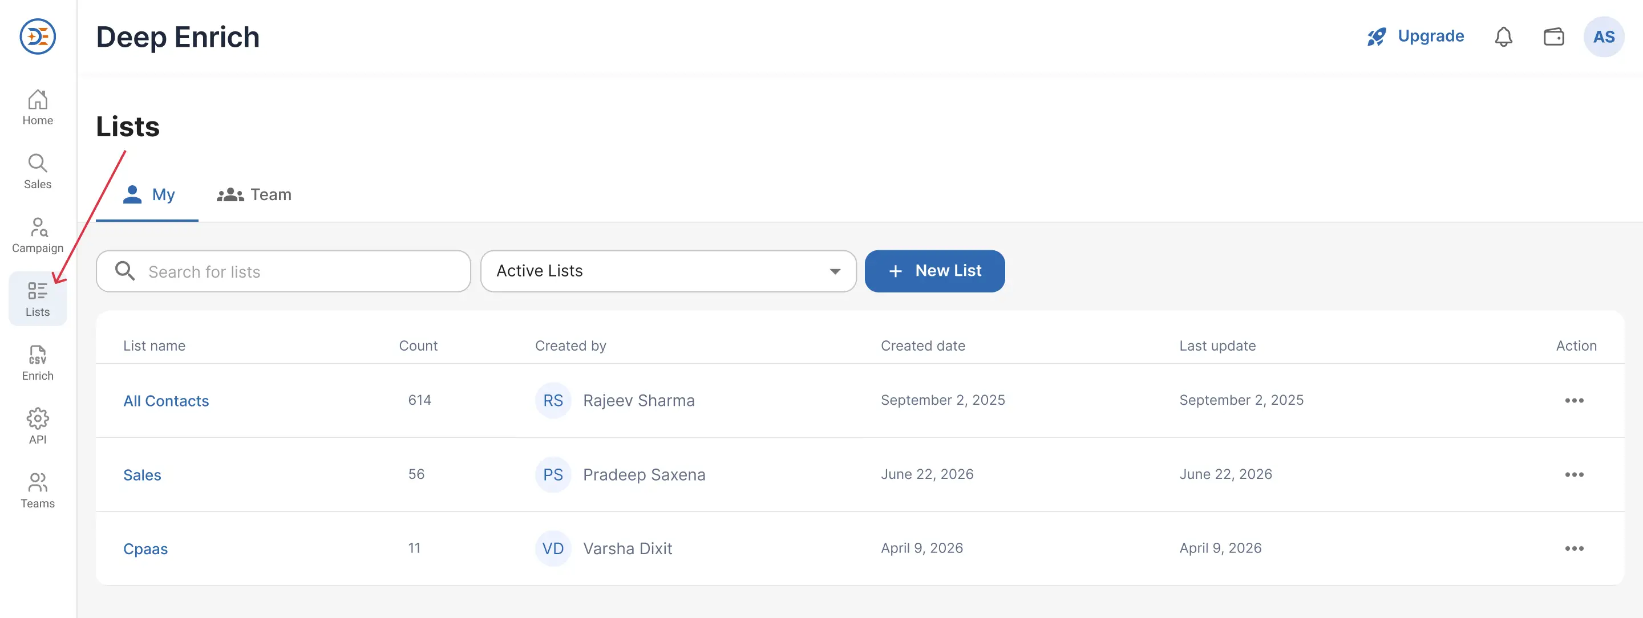The height and width of the screenshot is (618, 1643).
Task: Open the CSV Enrich sidebar item
Action: pos(38,363)
